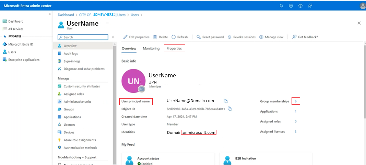Click UserName@Domain.com value
The height and width of the screenshot is (165, 366).
(190, 101)
